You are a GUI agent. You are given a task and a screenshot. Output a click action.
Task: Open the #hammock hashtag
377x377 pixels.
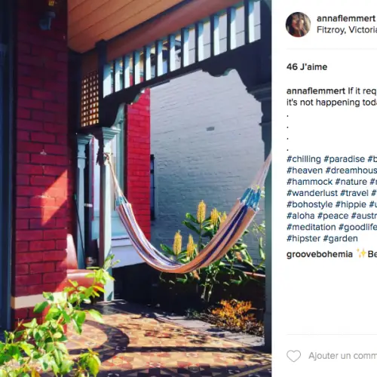pyautogui.click(x=310, y=182)
